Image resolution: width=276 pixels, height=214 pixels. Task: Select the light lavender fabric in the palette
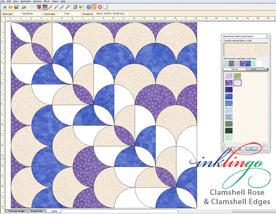point(229,76)
